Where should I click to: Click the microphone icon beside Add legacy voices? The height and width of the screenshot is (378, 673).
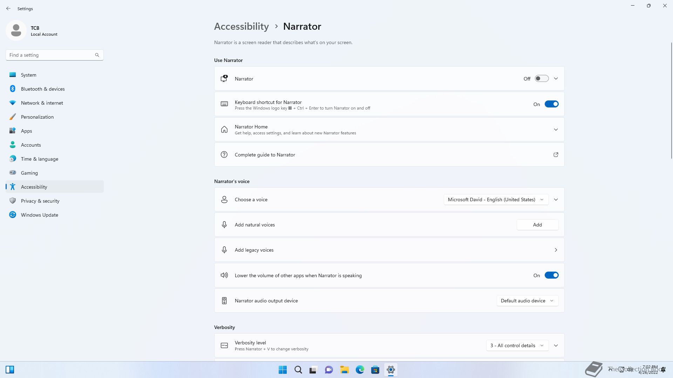pos(224,250)
